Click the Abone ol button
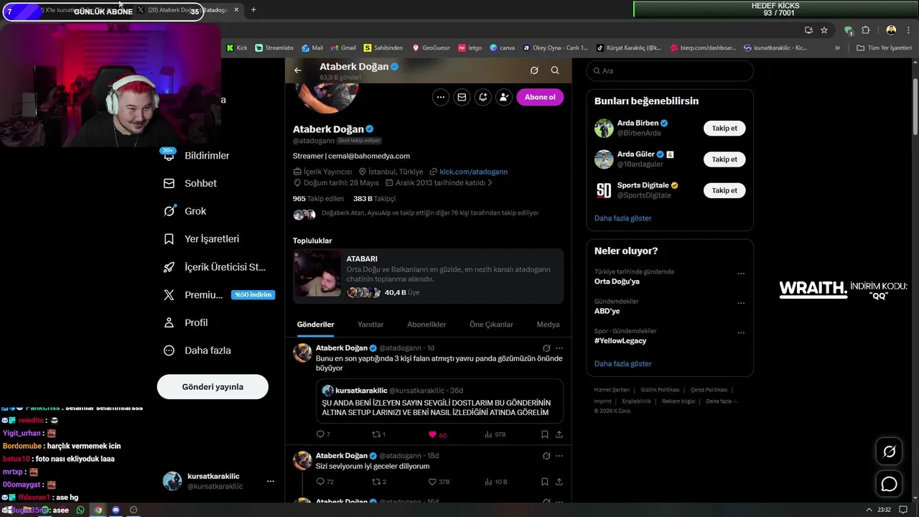Image resolution: width=919 pixels, height=517 pixels. pos(540,97)
